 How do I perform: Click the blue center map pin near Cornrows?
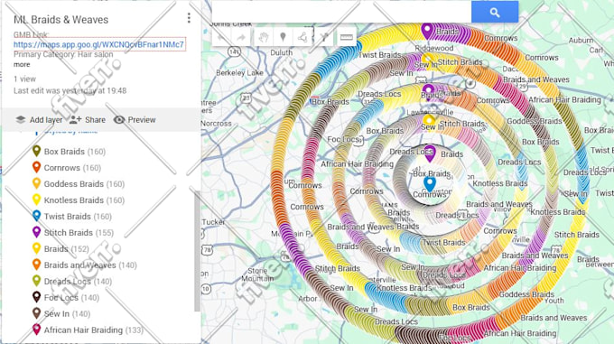pos(430,184)
